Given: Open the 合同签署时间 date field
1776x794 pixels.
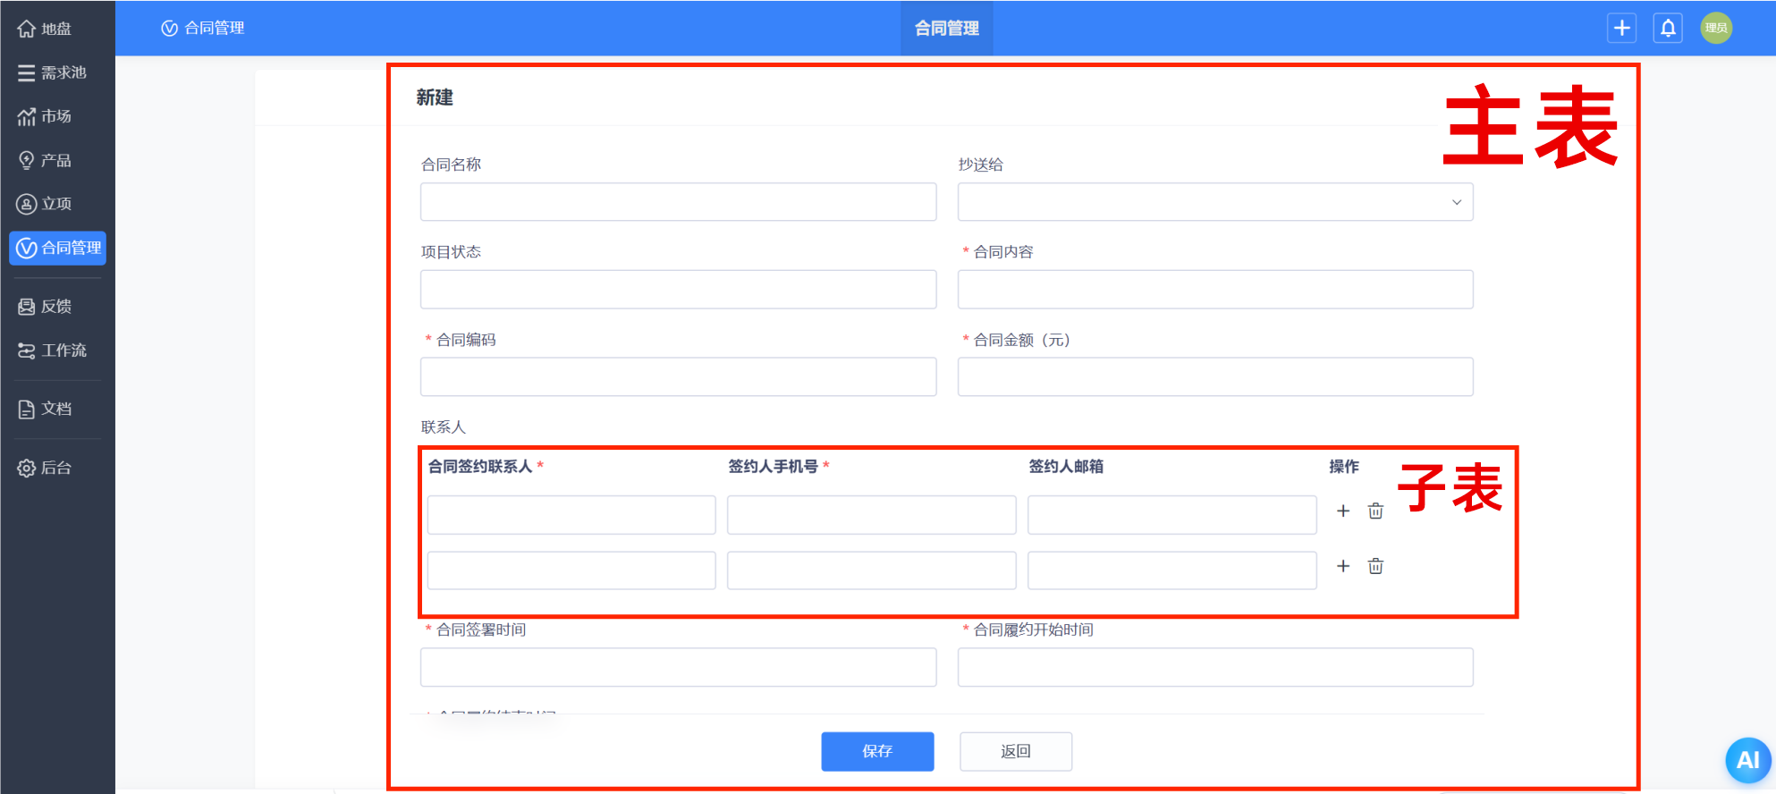Looking at the screenshot, I should (x=679, y=667).
